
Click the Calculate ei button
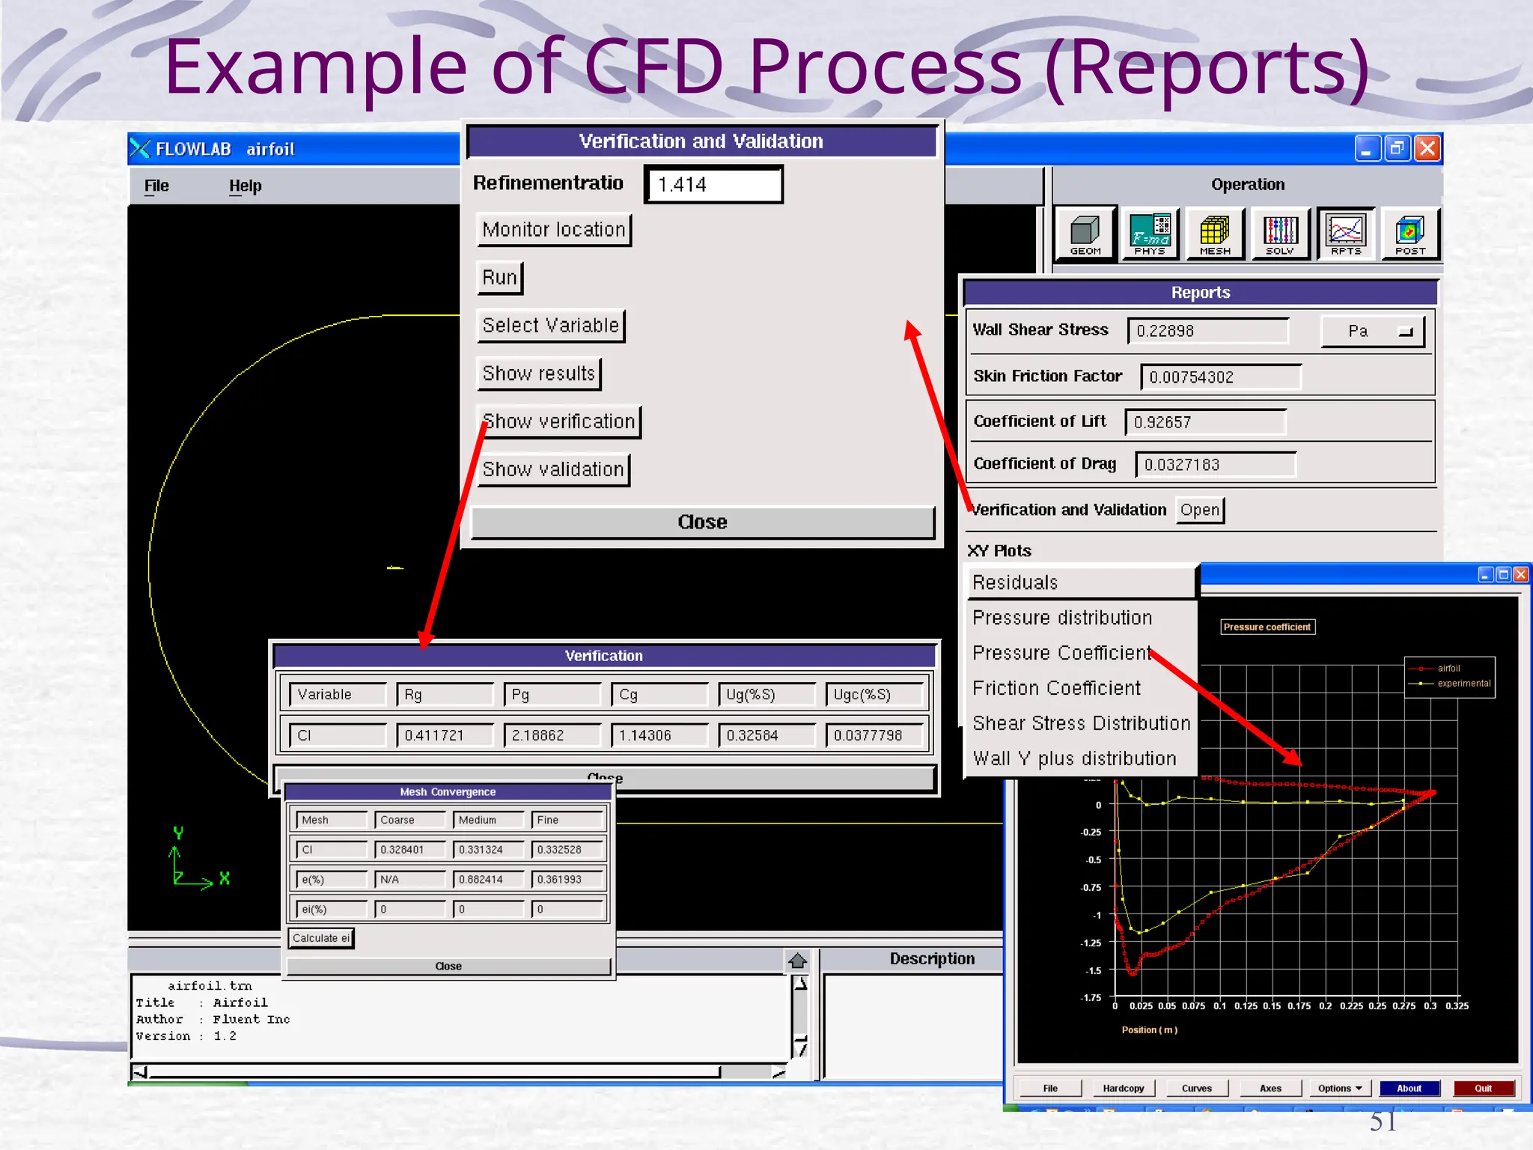coord(320,938)
